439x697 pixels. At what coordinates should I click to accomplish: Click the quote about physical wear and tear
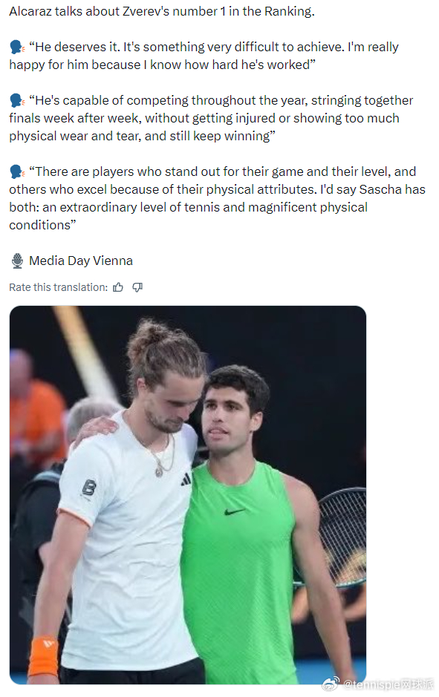tap(211, 118)
